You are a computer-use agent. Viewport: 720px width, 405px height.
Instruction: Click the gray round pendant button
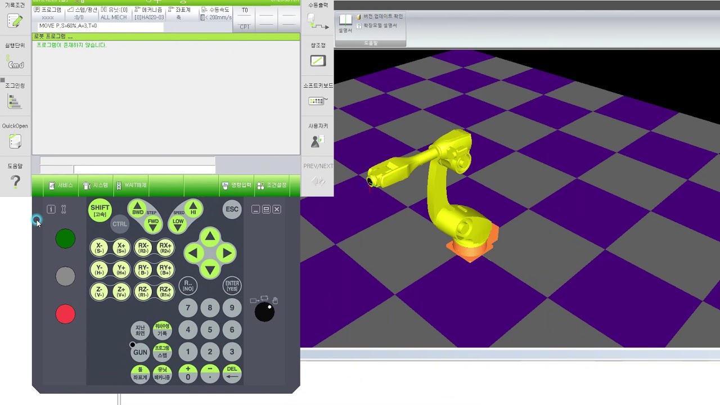[65, 276]
